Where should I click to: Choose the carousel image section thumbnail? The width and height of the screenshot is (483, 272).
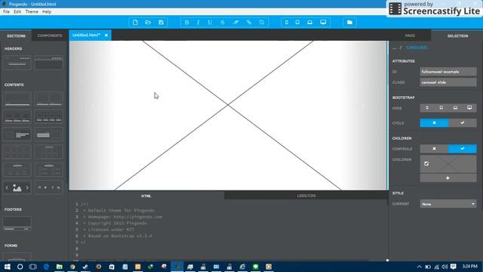pyautogui.click(x=17, y=187)
